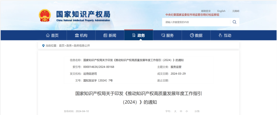277x115 pixels.
Task: Open the 服务 navigation tab
Action: pyautogui.click(x=167, y=36)
